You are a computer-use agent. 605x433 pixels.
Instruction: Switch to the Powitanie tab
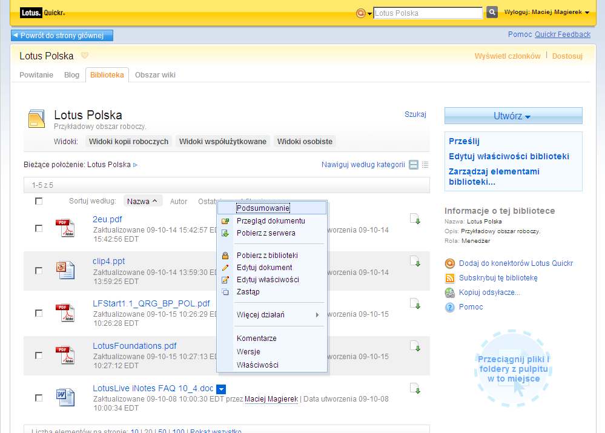[x=36, y=75]
